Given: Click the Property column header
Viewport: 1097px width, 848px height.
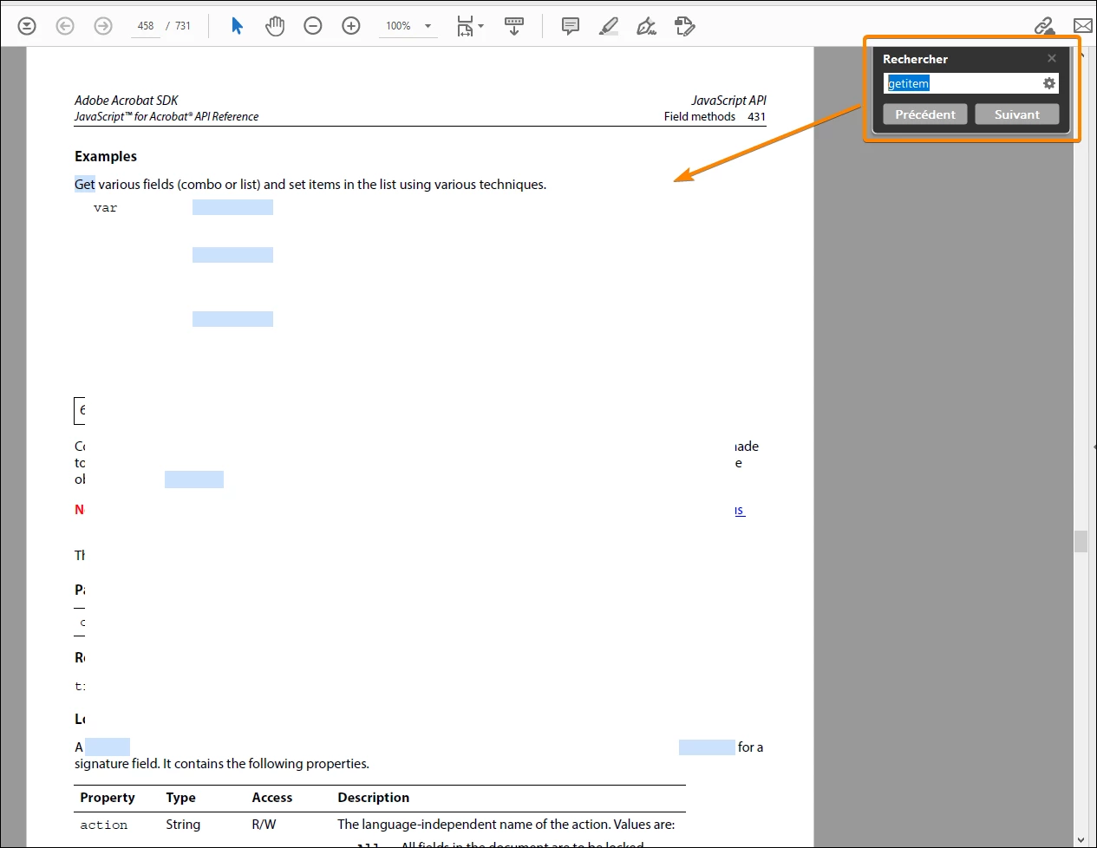Looking at the screenshot, I should pyautogui.click(x=108, y=798).
